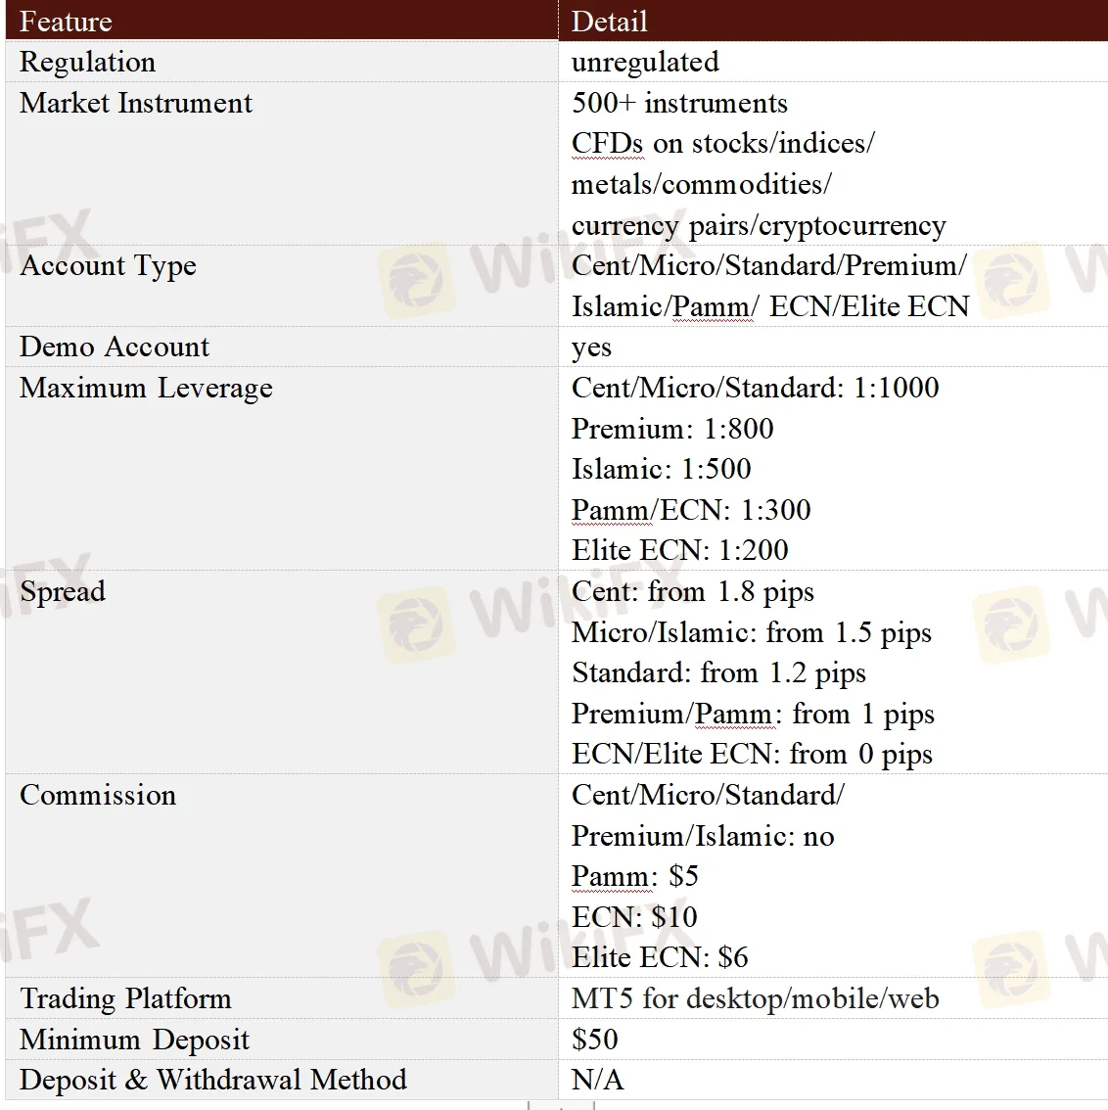Click the Regulation row label
The height and width of the screenshot is (1110, 1108).
click(87, 63)
